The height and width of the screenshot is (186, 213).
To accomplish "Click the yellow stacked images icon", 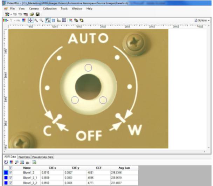I will click(81, 20).
